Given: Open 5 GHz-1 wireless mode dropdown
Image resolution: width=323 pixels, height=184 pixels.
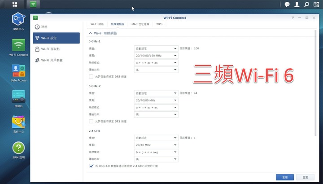Looking at the screenshot, I should 156,63.
